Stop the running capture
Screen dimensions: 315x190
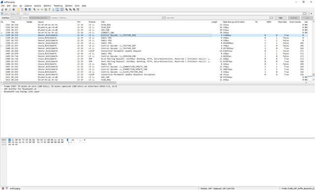[x=6, y=9]
